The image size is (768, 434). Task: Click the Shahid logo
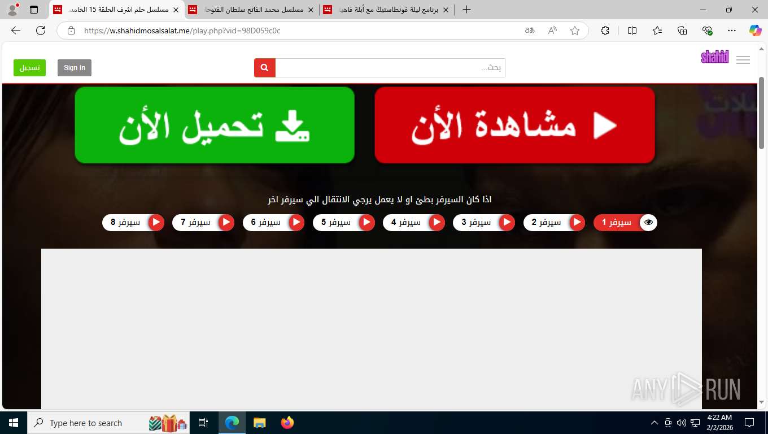click(714, 57)
